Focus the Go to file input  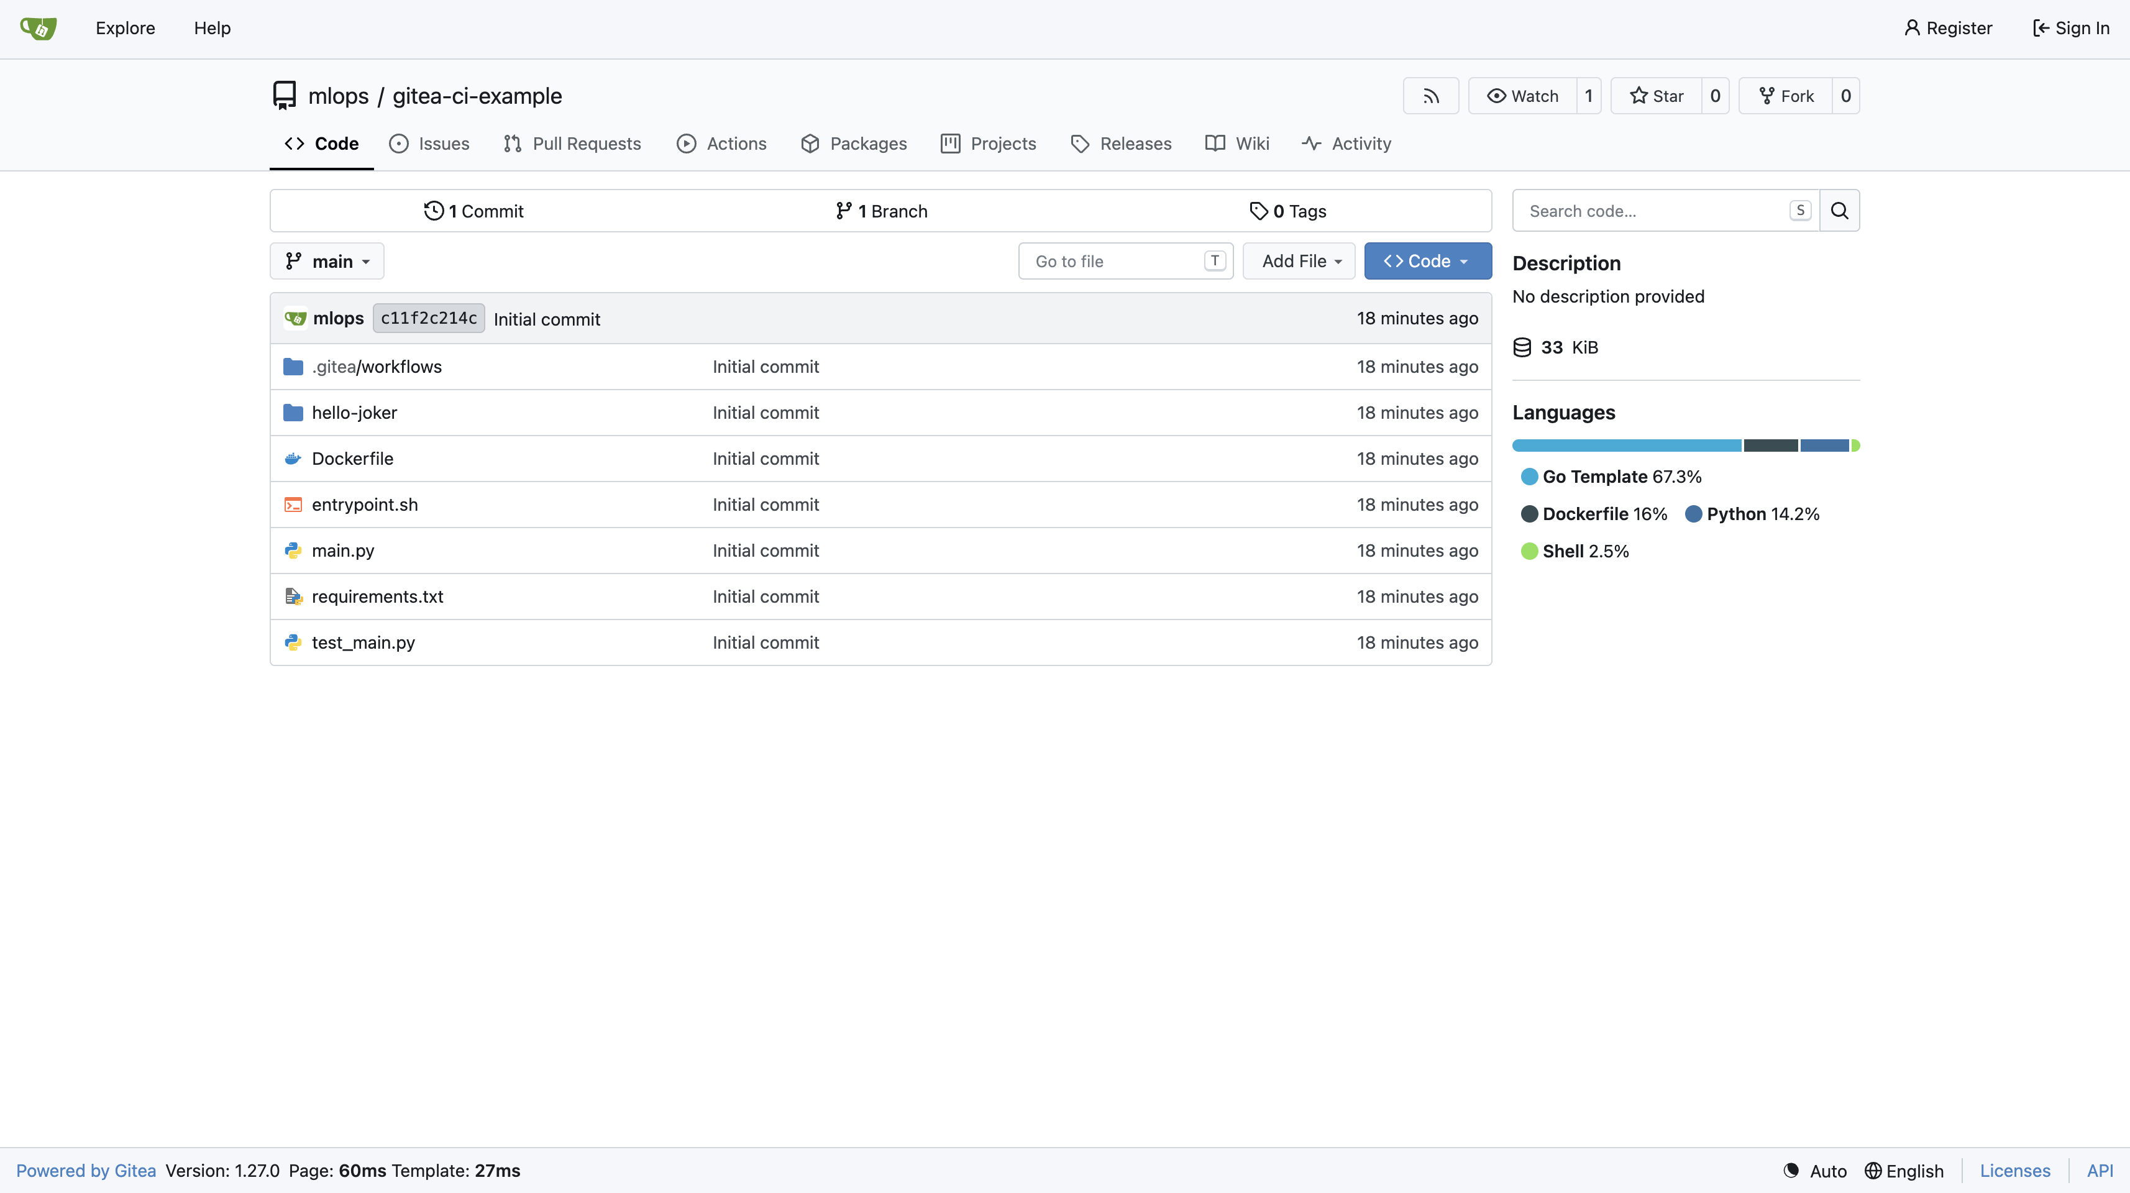(1125, 261)
